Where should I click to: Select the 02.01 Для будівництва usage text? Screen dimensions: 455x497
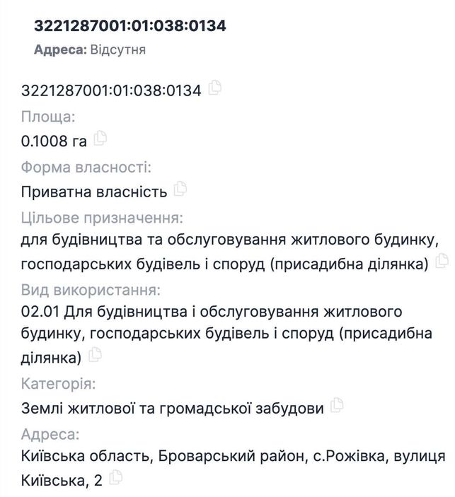226,334
